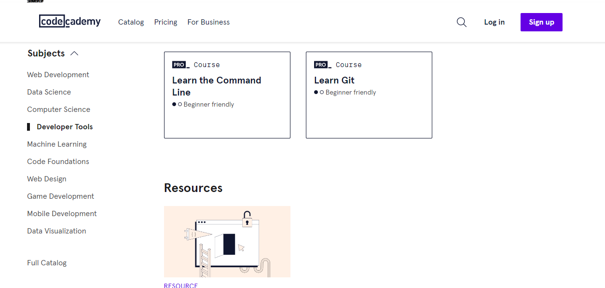The image size is (605, 288).
Task: Open the Full Catalog link
Action: [47, 263]
